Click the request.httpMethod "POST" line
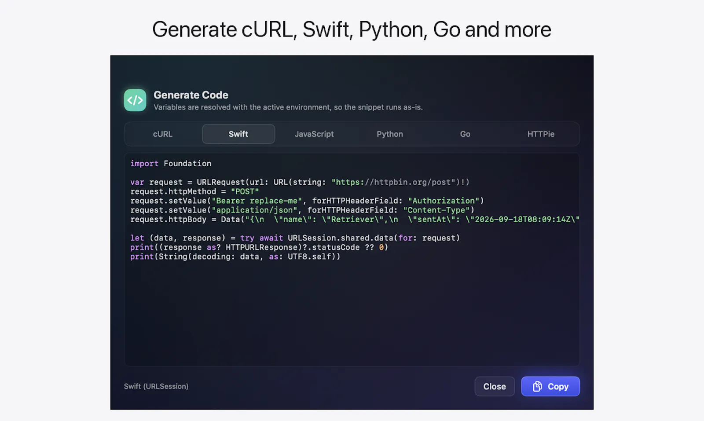704x421 pixels. point(194,191)
